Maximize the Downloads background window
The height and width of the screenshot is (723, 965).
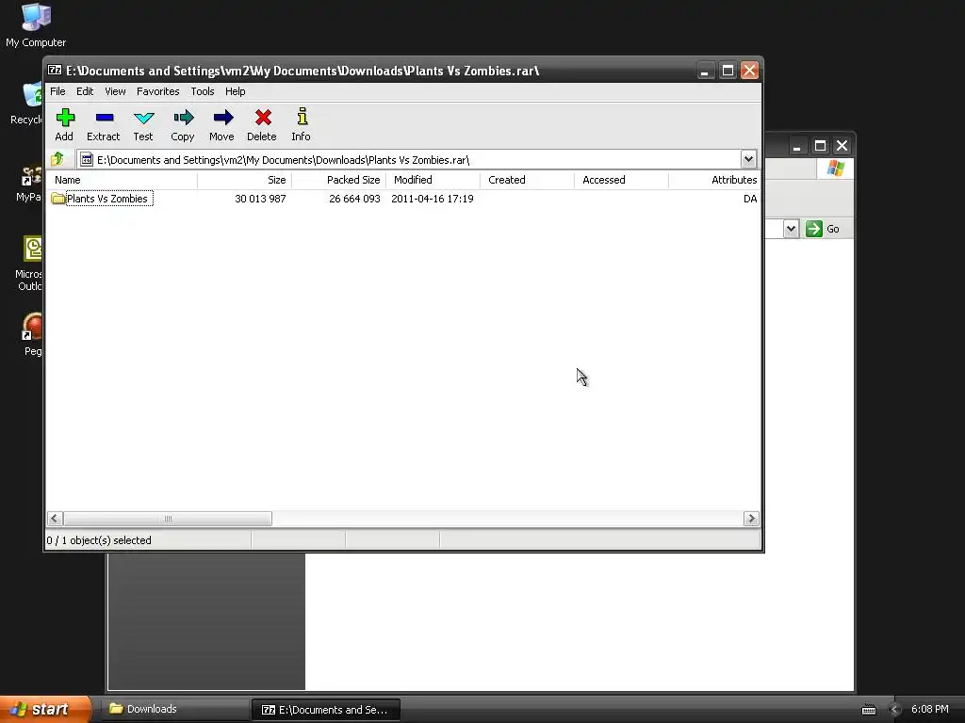[x=820, y=146]
